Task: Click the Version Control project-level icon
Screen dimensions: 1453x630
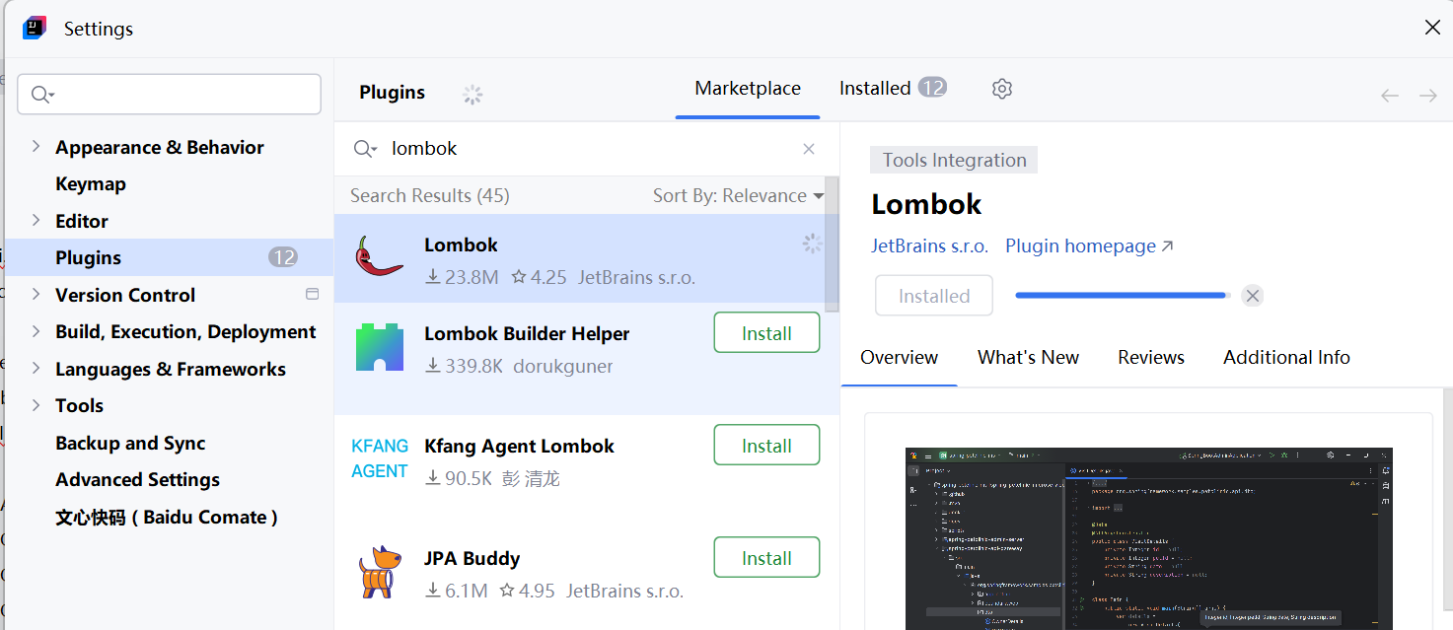Action: [313, 294]
